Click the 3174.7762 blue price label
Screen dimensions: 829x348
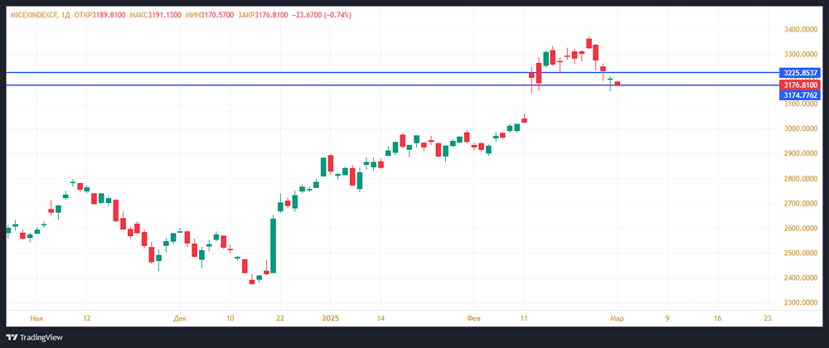coord(800,95)
